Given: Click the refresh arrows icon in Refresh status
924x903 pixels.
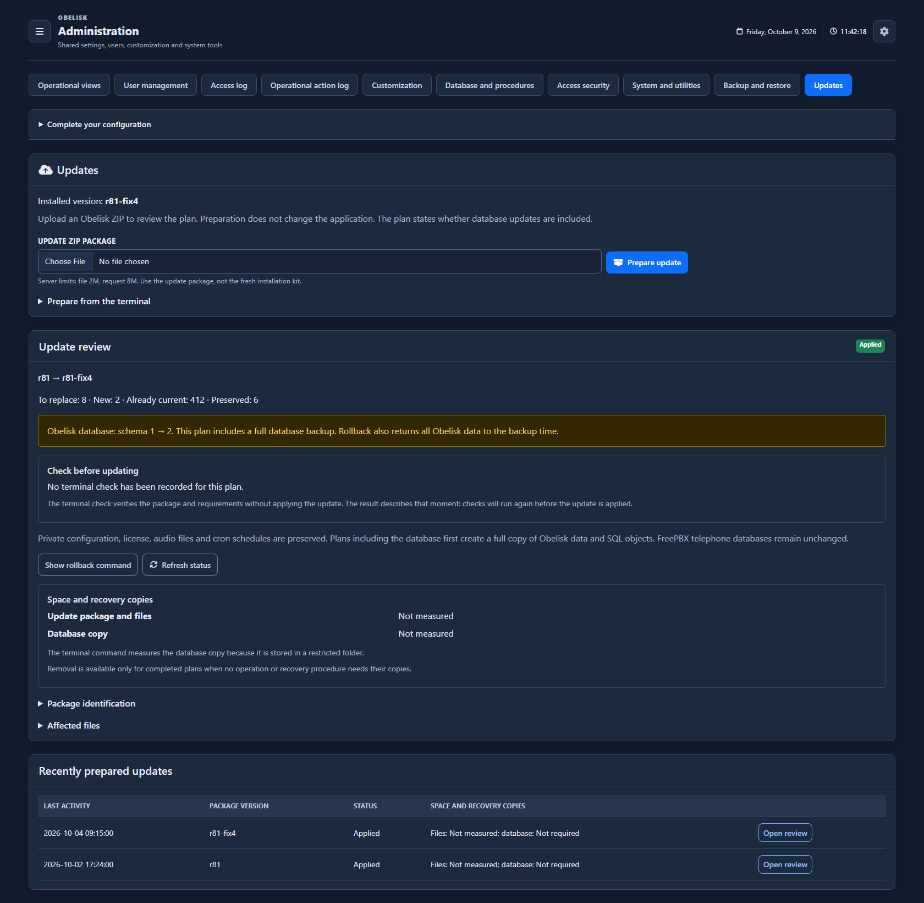Looking at the screenshot, I should (154, 565).
